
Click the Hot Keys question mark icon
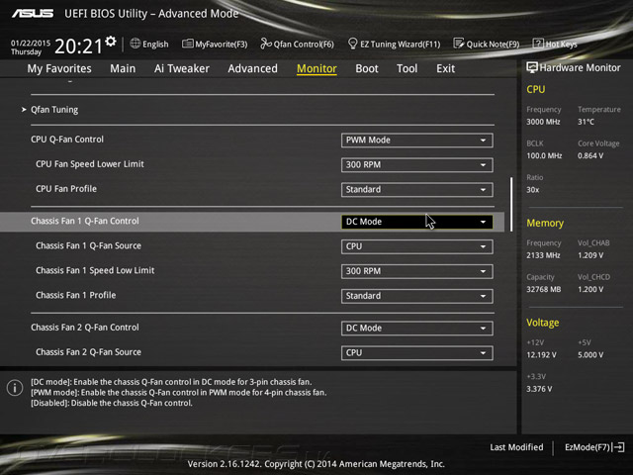[538, 44]
